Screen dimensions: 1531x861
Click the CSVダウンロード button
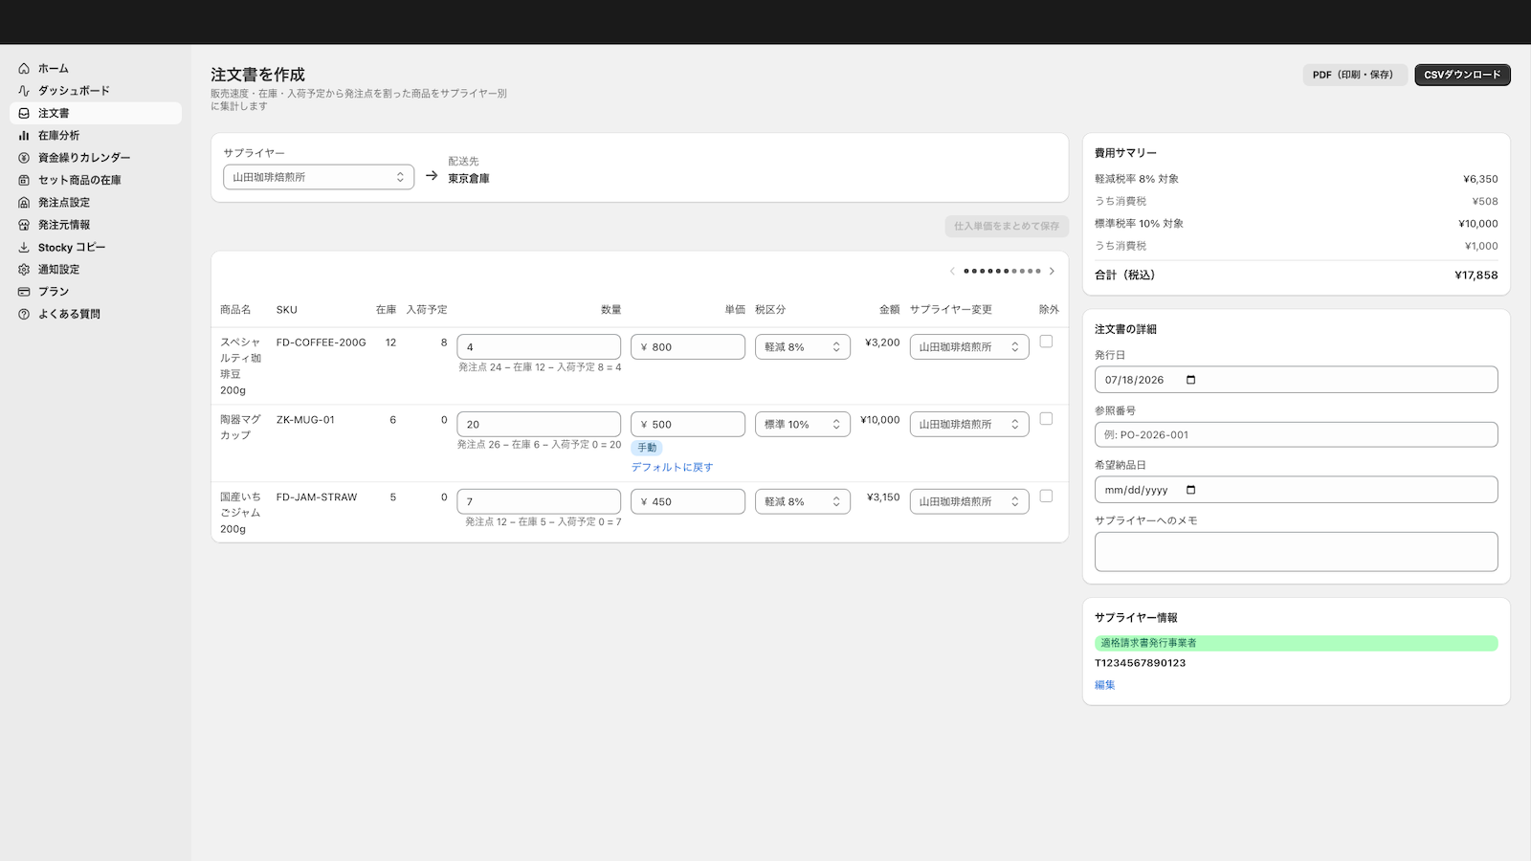(1462, 75)
